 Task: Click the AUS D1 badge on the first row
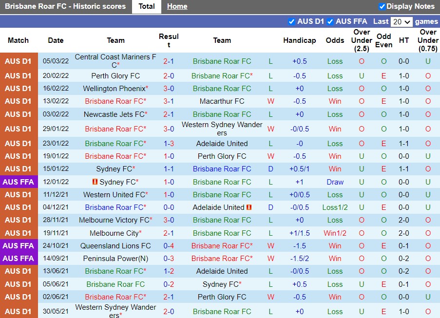coord(19,61)
